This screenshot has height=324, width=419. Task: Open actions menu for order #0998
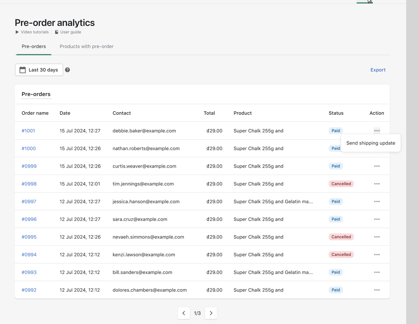coord(377,184)
